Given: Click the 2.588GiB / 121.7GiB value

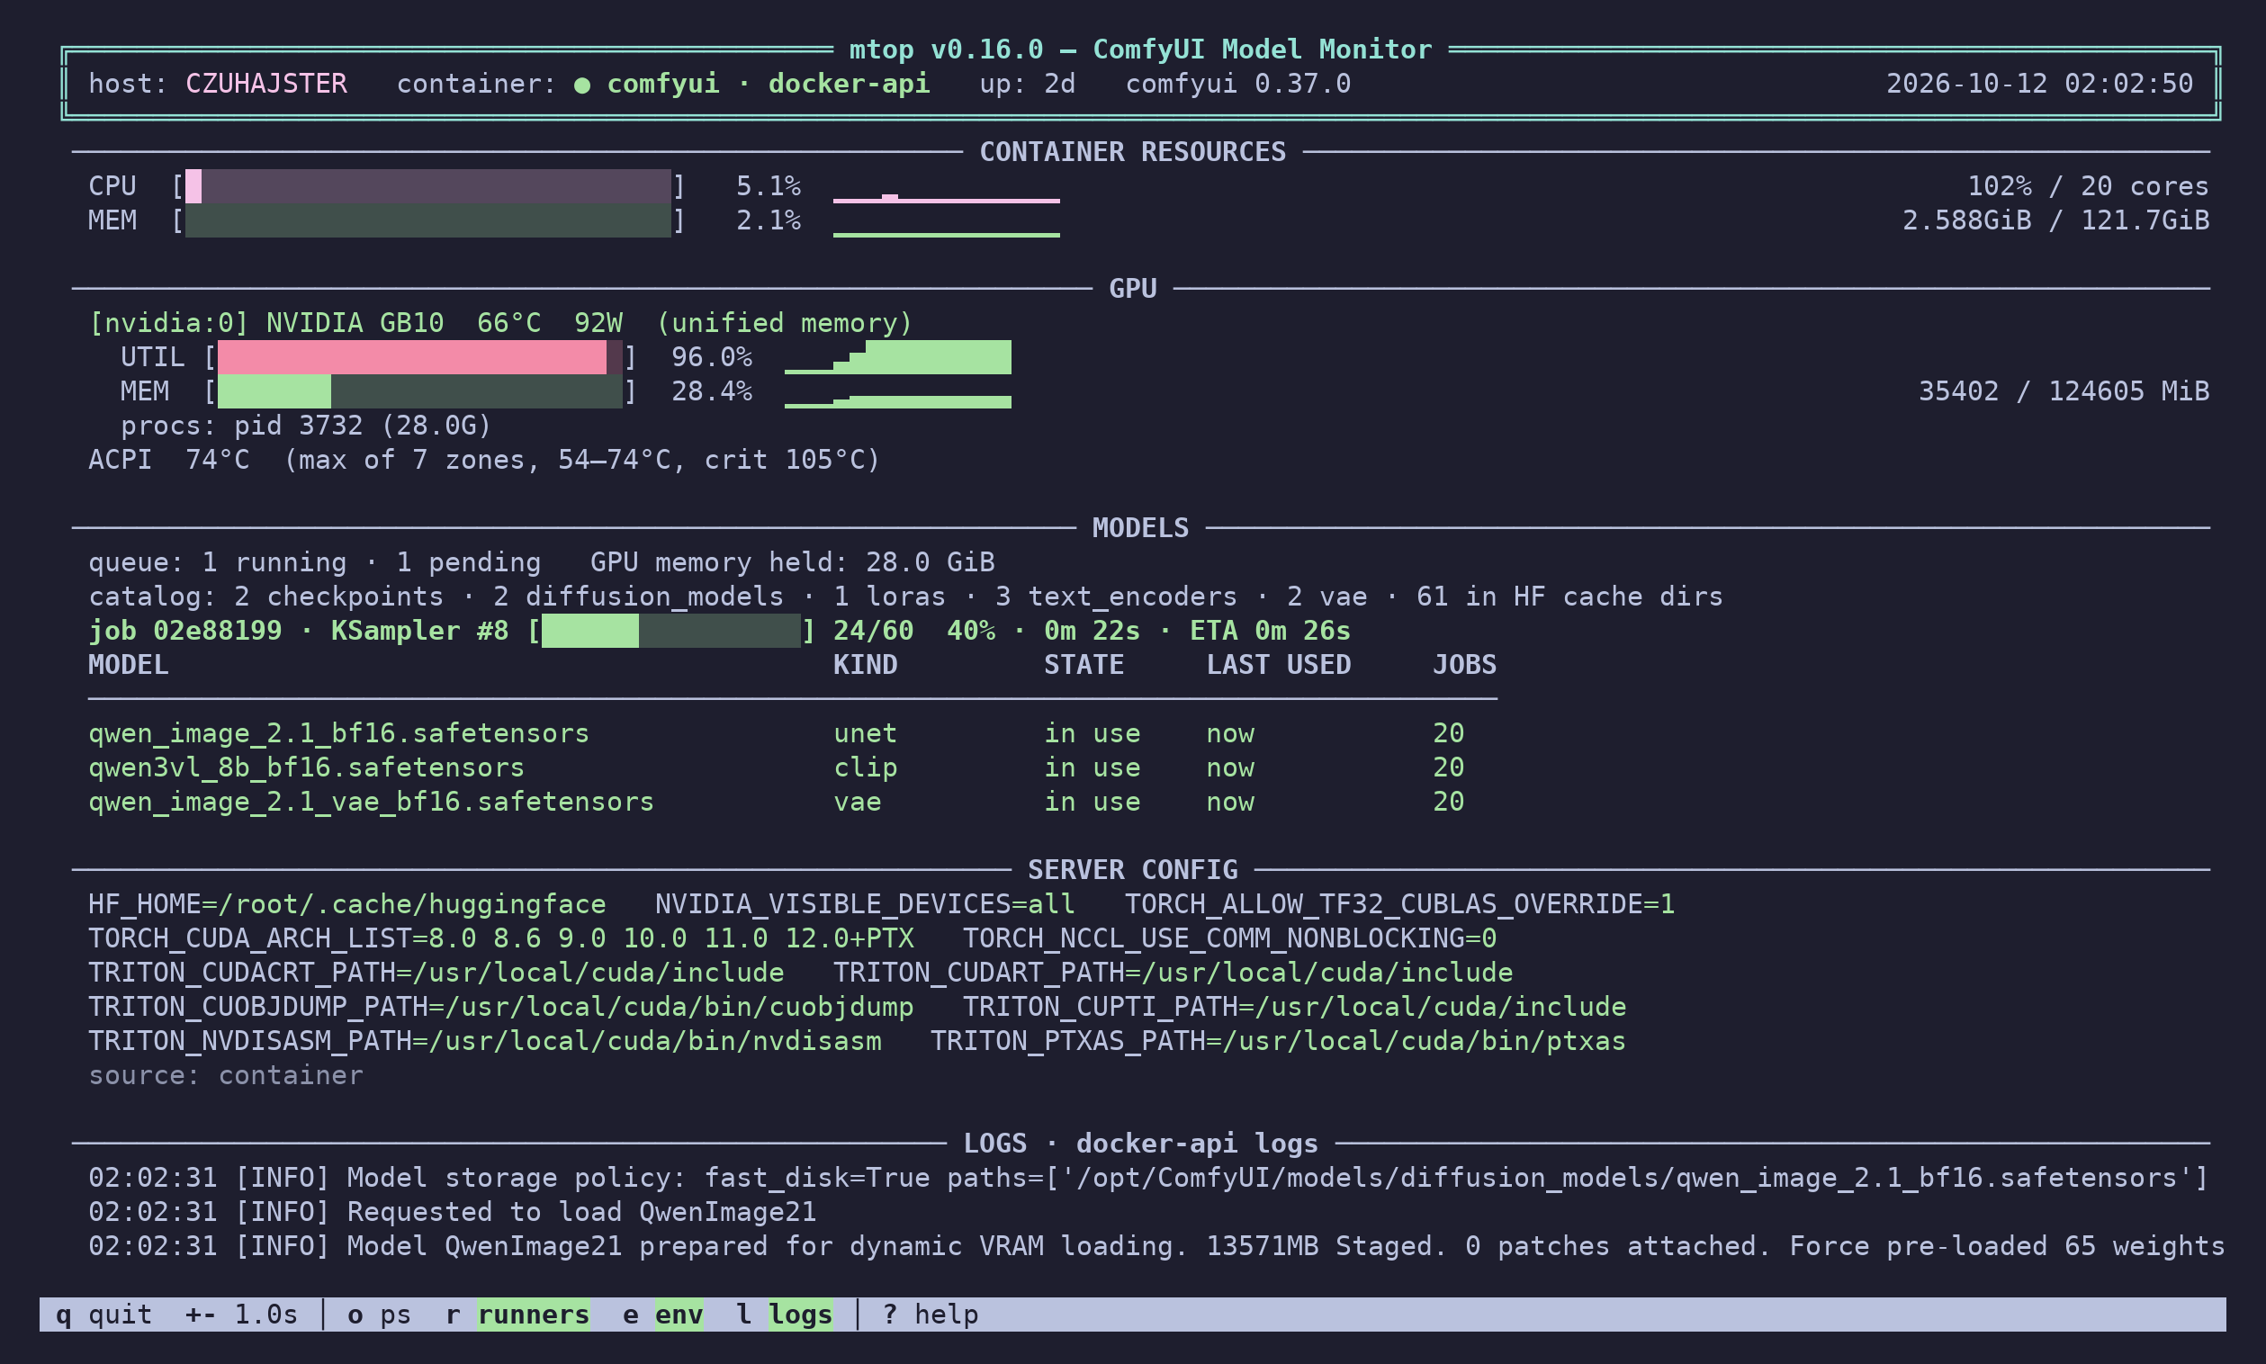Looking at the screenshot, I should pos(2055,220).
